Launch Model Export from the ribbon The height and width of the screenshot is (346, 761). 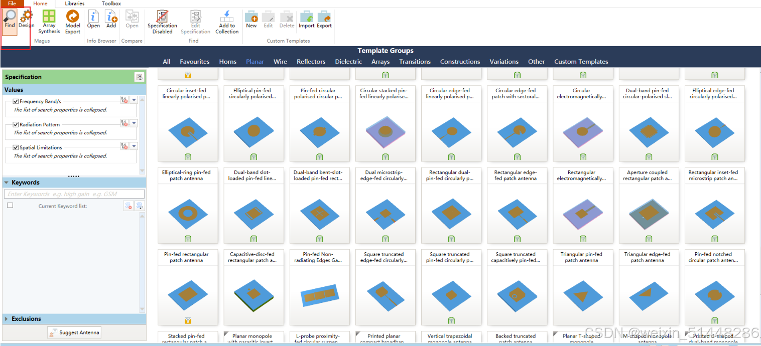(73, 22)
